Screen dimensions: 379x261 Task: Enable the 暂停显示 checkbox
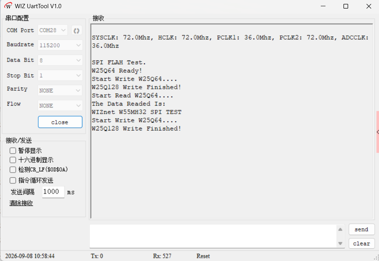coord(13,151)
